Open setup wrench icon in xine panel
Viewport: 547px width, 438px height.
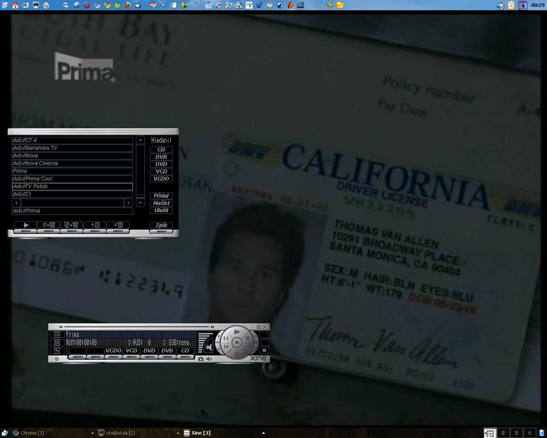[x=57, y=351]
